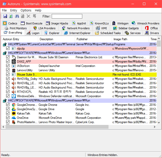The width and height of the screenshot is (162, 158).
Task: Select the 'Kakao Corp.' publisher cell
Action: [83, 113]
